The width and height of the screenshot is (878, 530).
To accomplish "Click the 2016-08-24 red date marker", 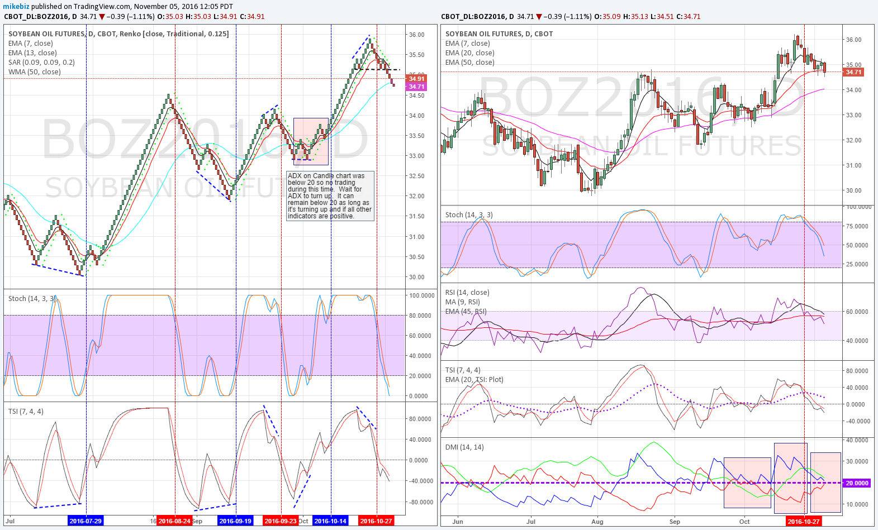I will coord(174,521).
